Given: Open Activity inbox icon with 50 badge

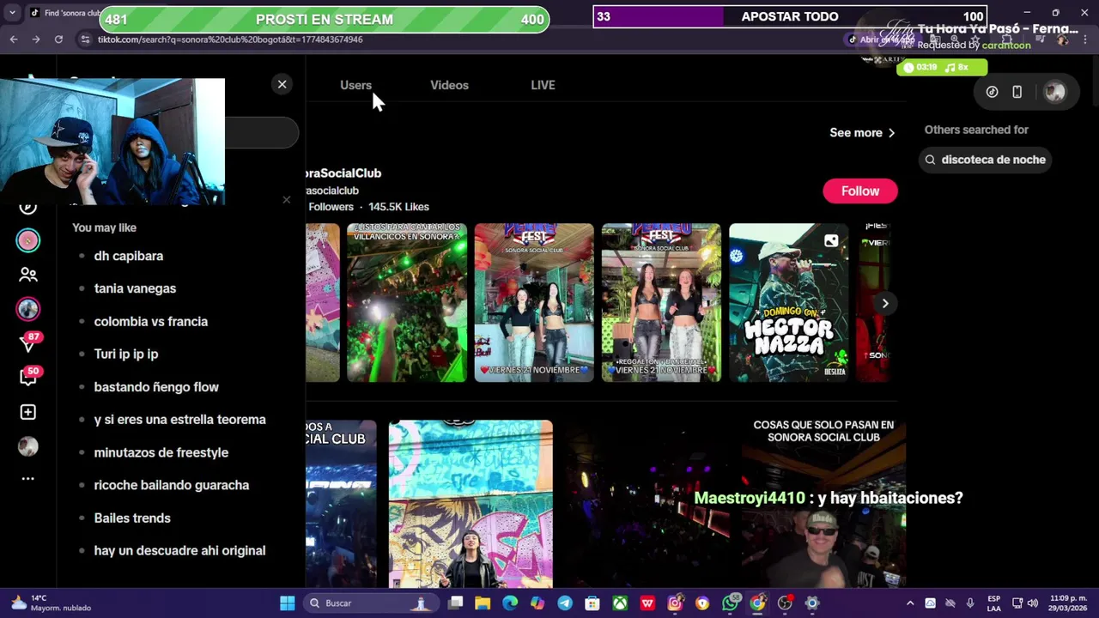Looking at the screenshot, I should click(28, 377).
